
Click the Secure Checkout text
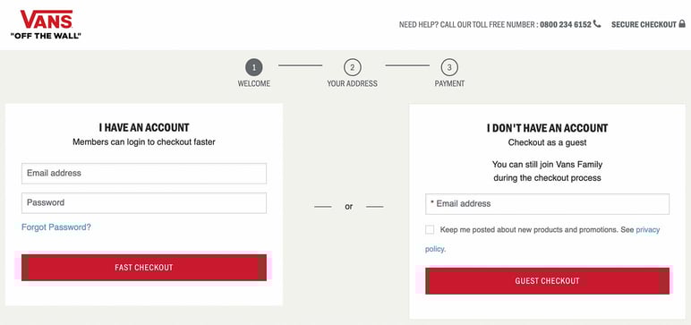point(644,25)
